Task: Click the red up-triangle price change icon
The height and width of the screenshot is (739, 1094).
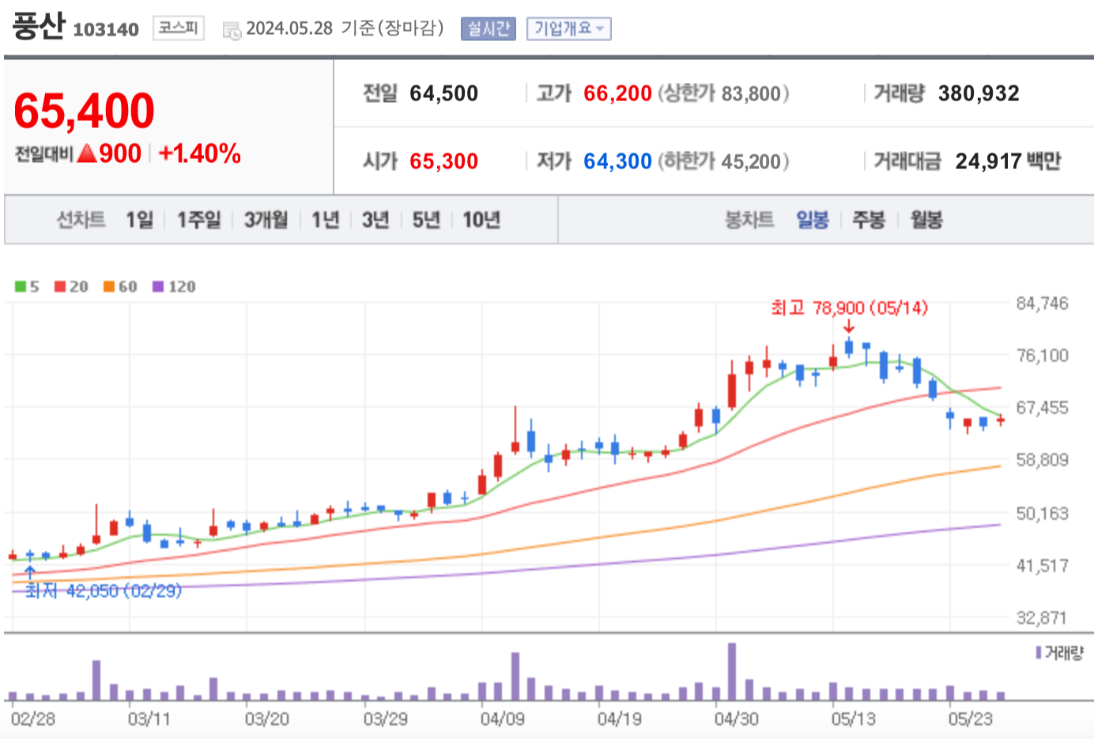Action: click(x=87, y=153)
